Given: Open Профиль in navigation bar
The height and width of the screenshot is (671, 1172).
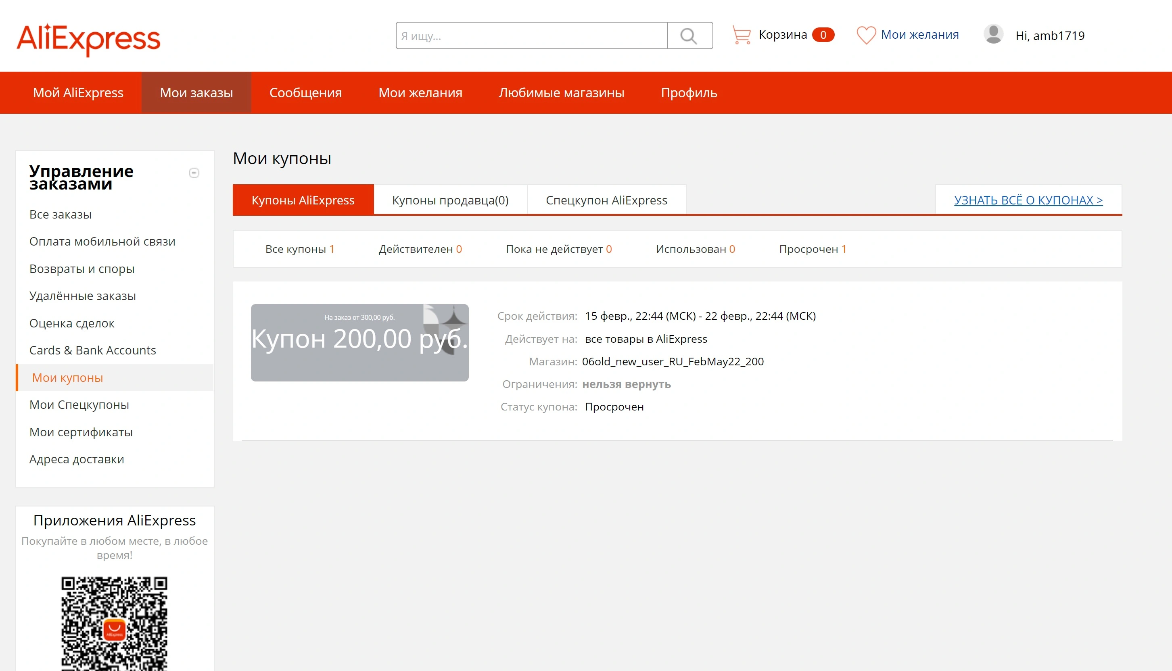Looking at the screenshot, I should [x=689, y=93].
